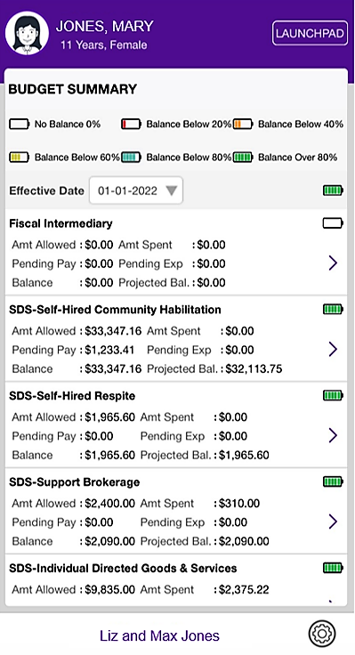Open the Effective Date dropdown
Viewport: 355px width, 655px height.
point(136,190)
